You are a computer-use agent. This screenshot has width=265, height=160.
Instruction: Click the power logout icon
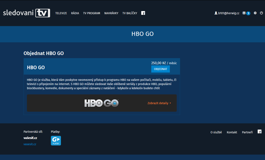pos(262,13)
